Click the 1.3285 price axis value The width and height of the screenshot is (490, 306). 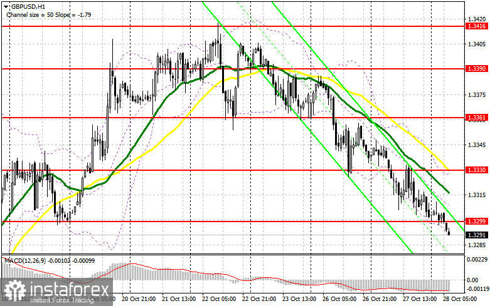click(477, 245)
